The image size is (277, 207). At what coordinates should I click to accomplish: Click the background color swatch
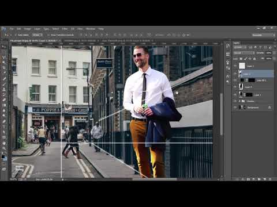(x=5, y=159)
